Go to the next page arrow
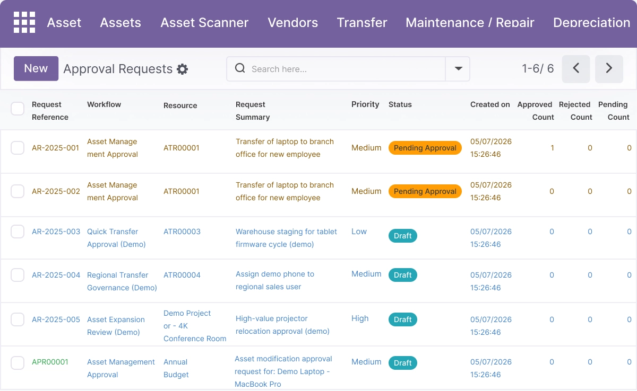The image size is (637, 391). 609,69
